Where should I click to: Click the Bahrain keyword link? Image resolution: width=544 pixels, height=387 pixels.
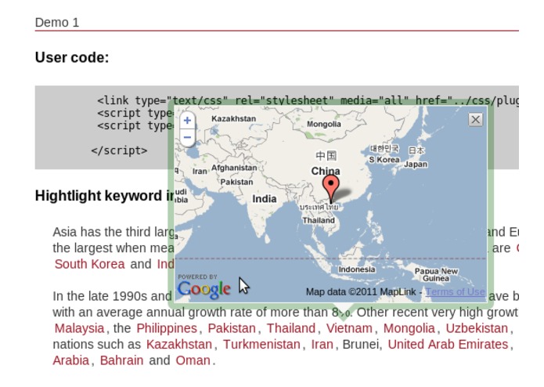122,360
